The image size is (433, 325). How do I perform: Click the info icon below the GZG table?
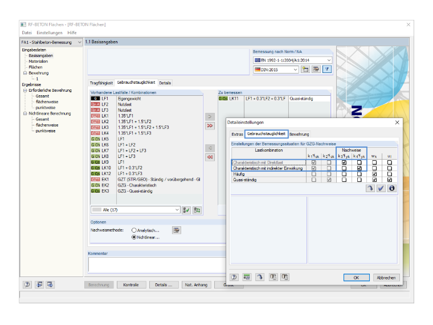pos(391,189)
